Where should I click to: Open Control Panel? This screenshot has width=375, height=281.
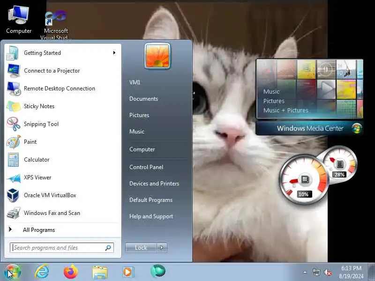146,167
